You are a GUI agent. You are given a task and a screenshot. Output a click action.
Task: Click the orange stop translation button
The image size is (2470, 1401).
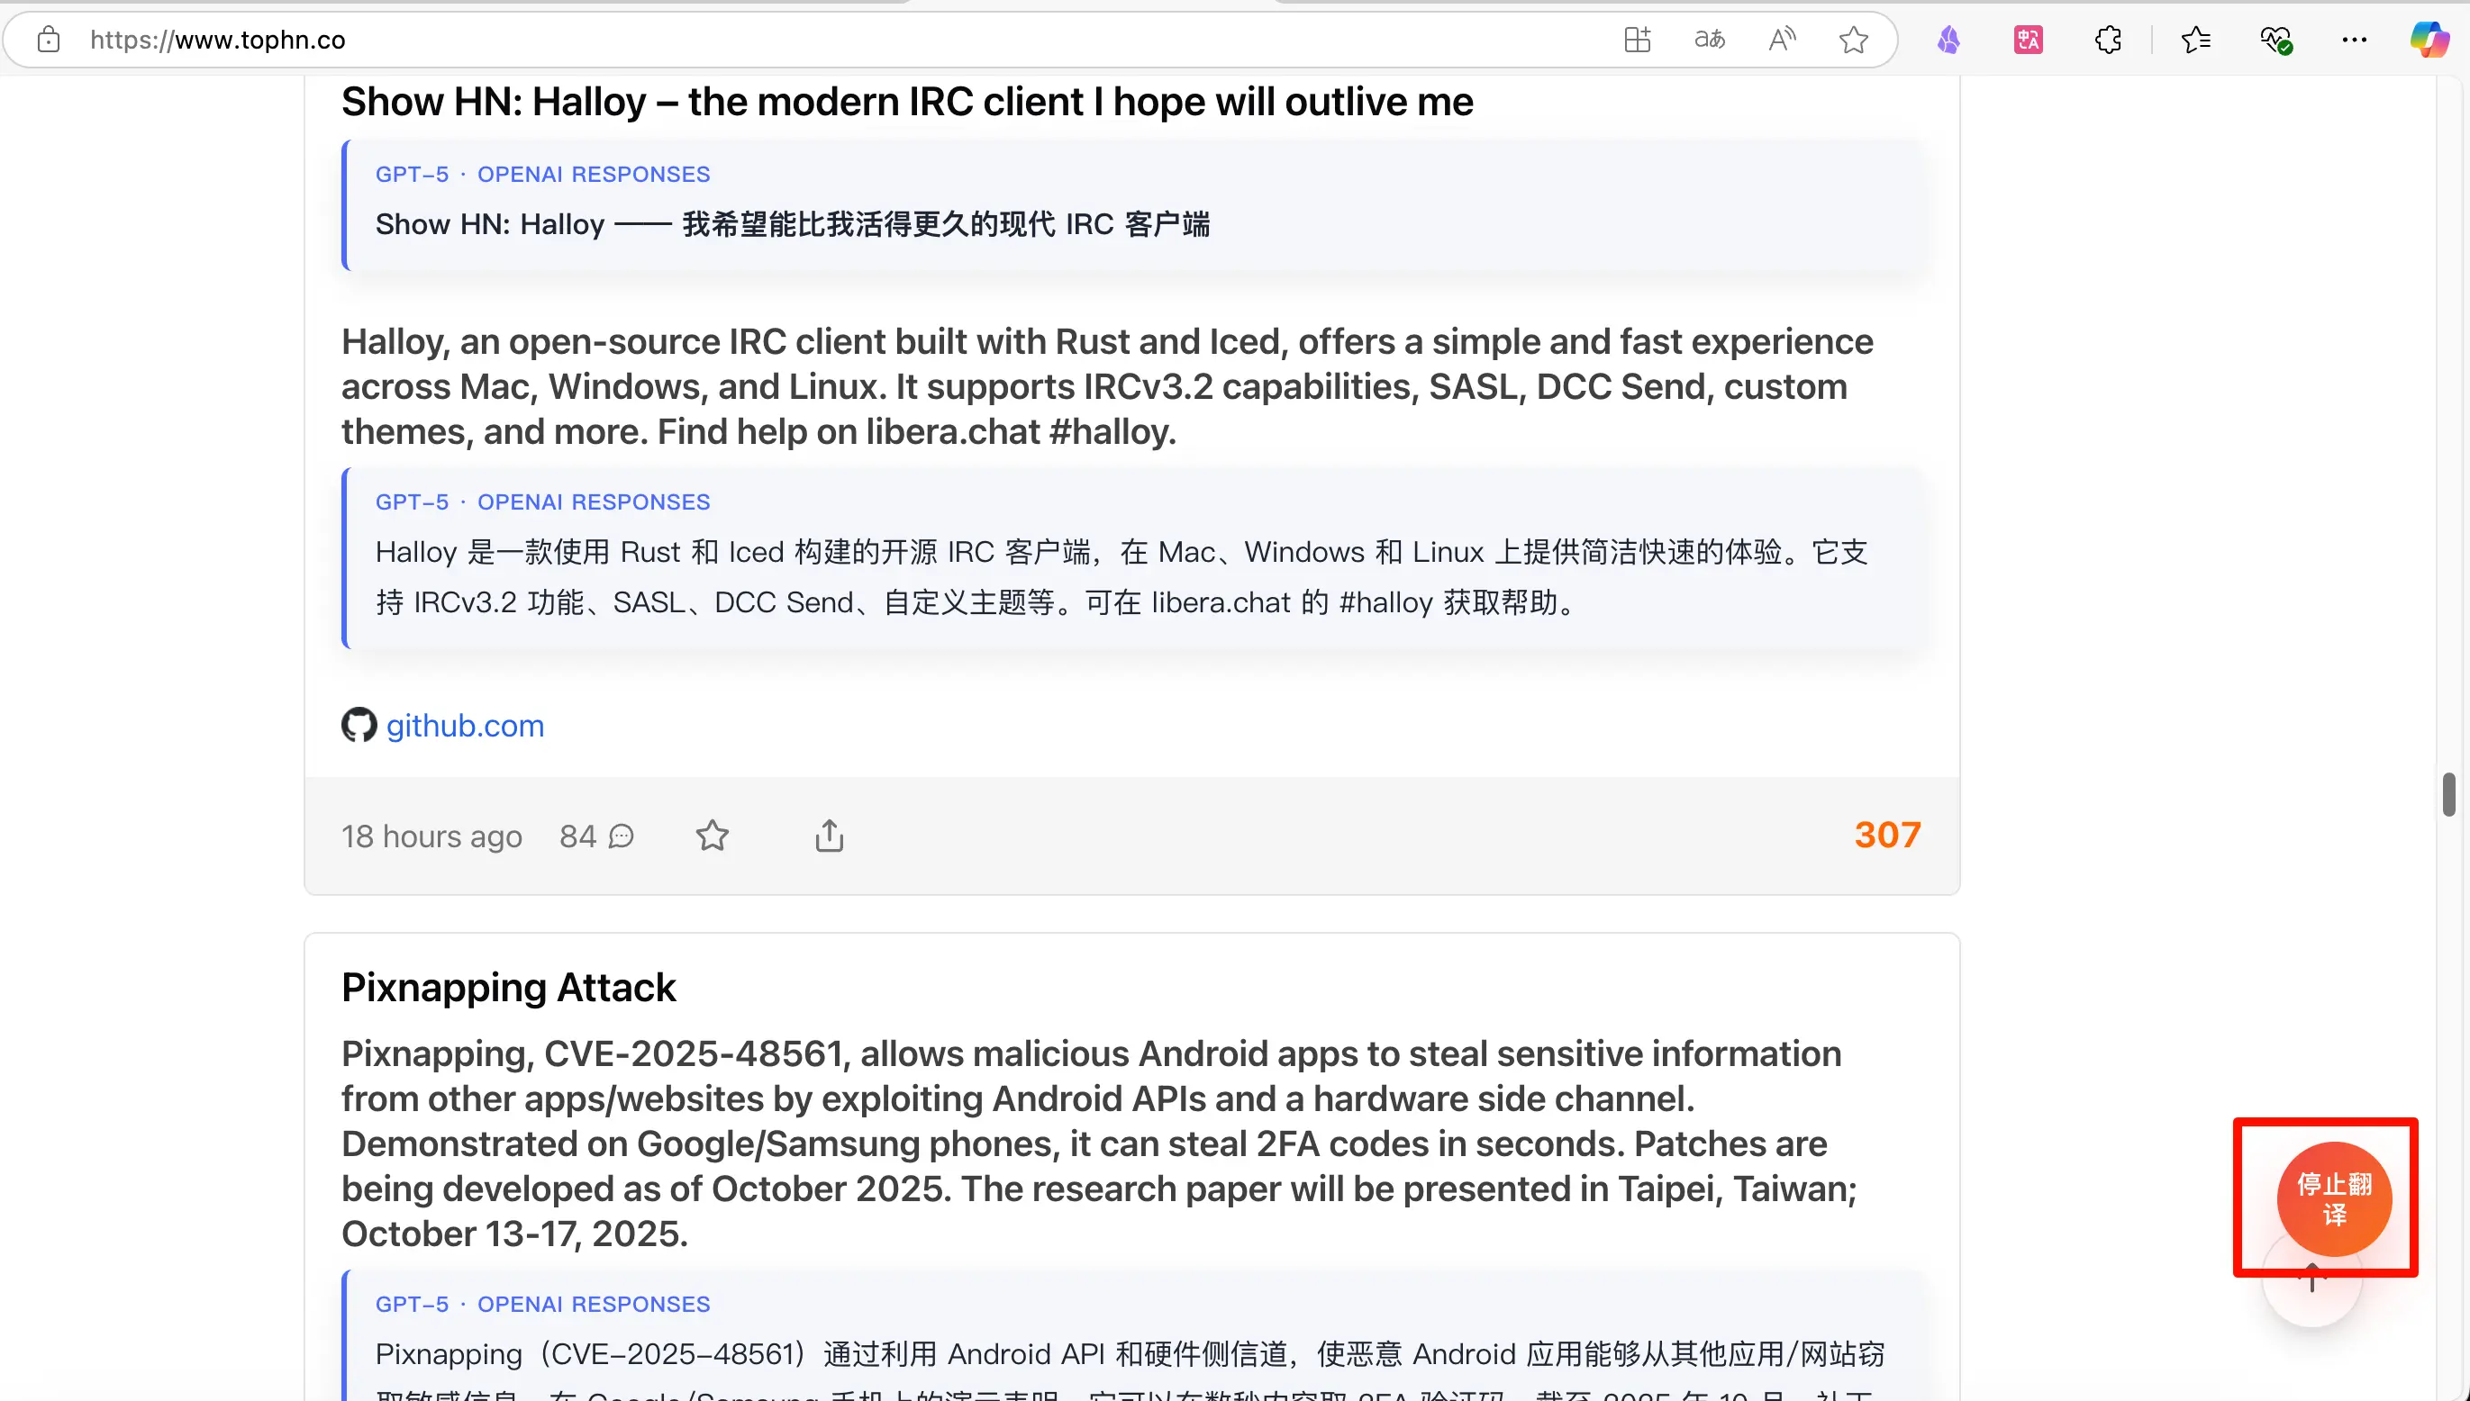[x=2333, y=1198]
